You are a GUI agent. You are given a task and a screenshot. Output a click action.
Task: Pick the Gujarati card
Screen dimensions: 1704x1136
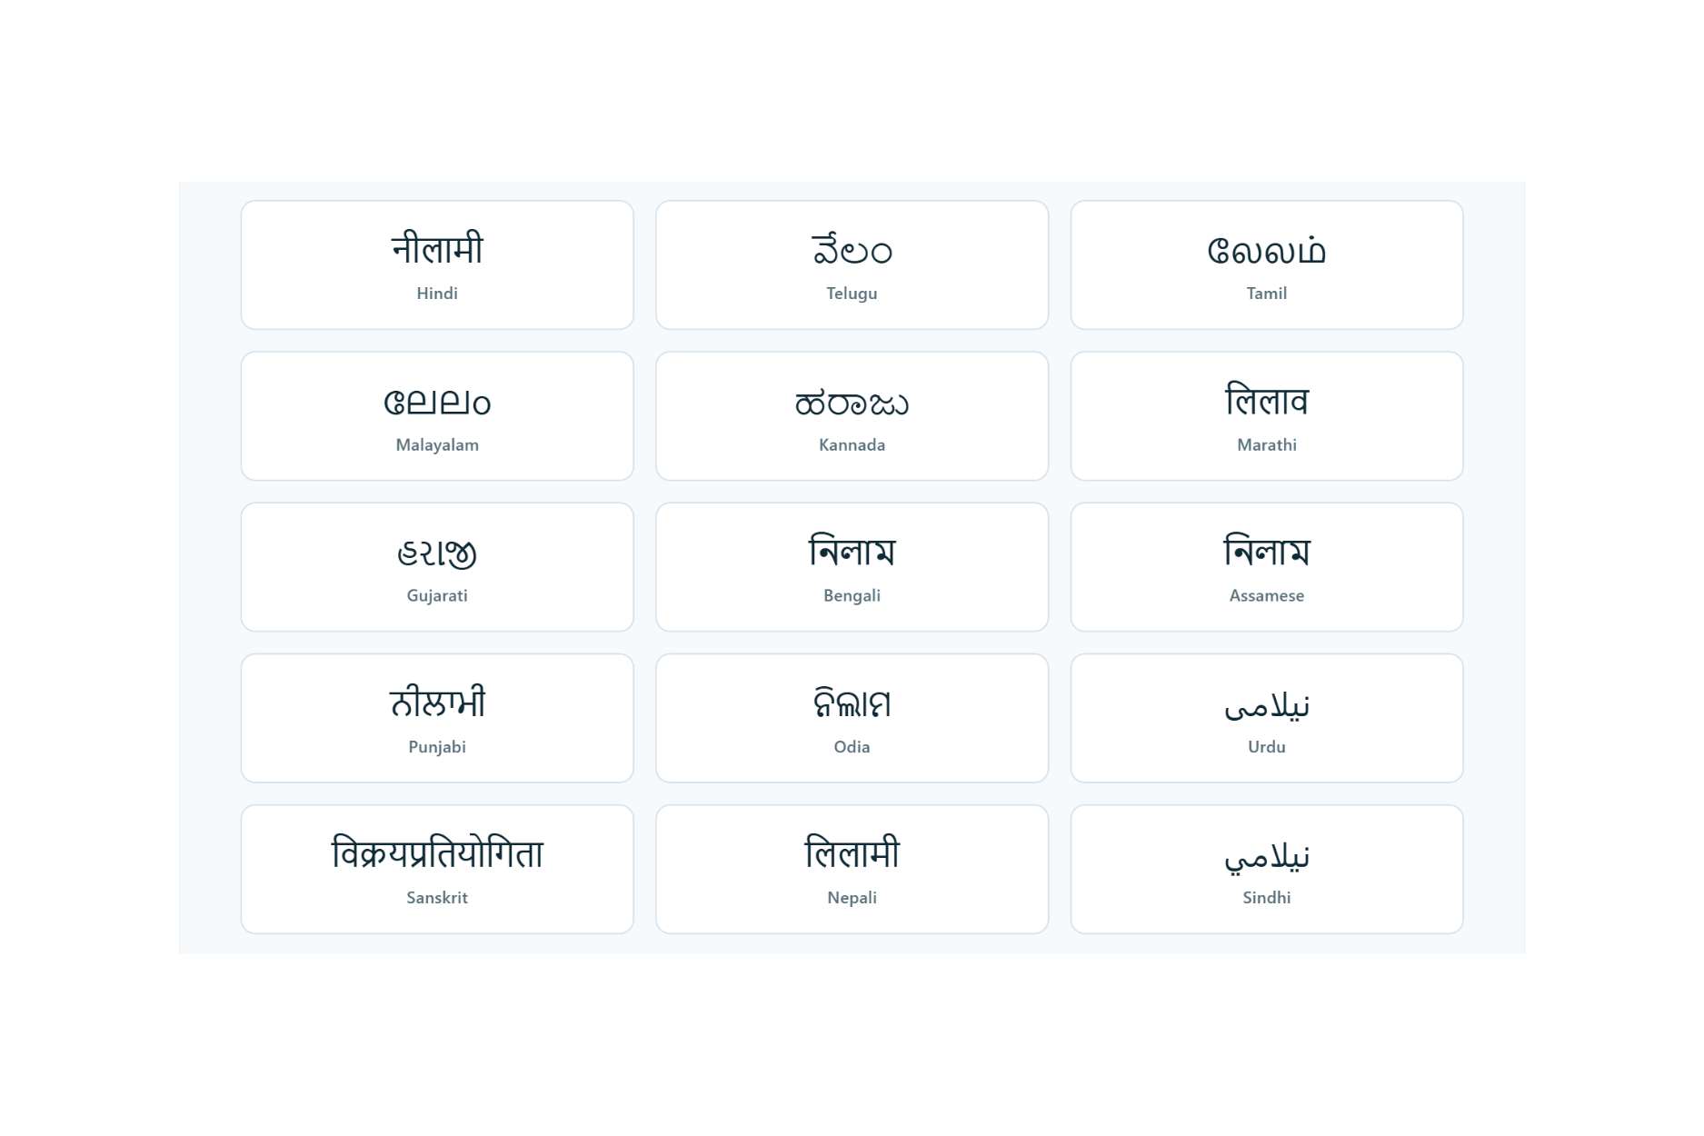tap(436, 566)
